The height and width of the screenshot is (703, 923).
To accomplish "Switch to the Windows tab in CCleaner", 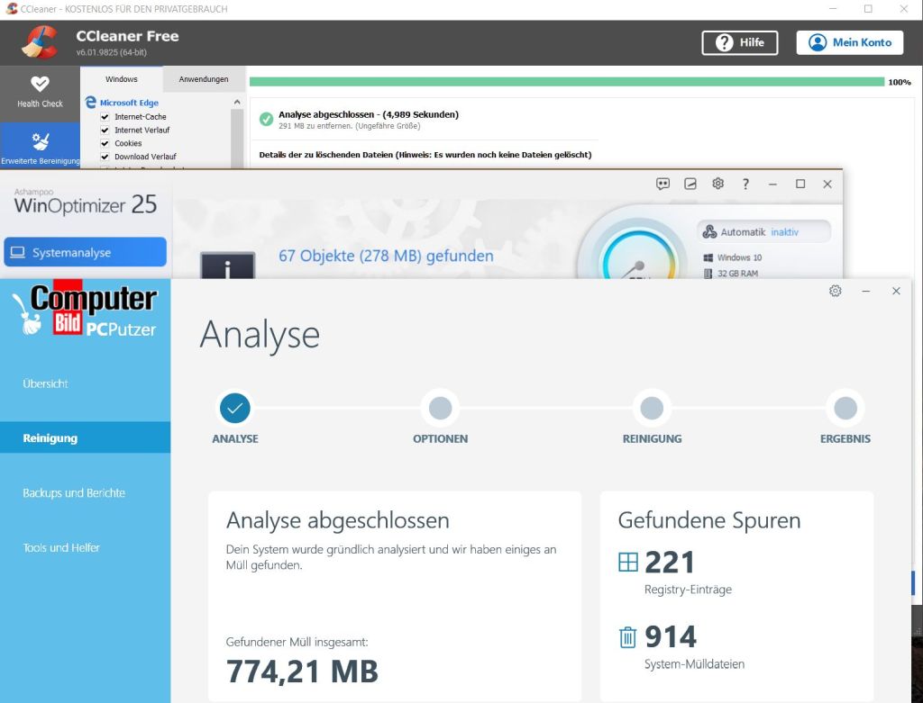I will (x=122, y=79).
